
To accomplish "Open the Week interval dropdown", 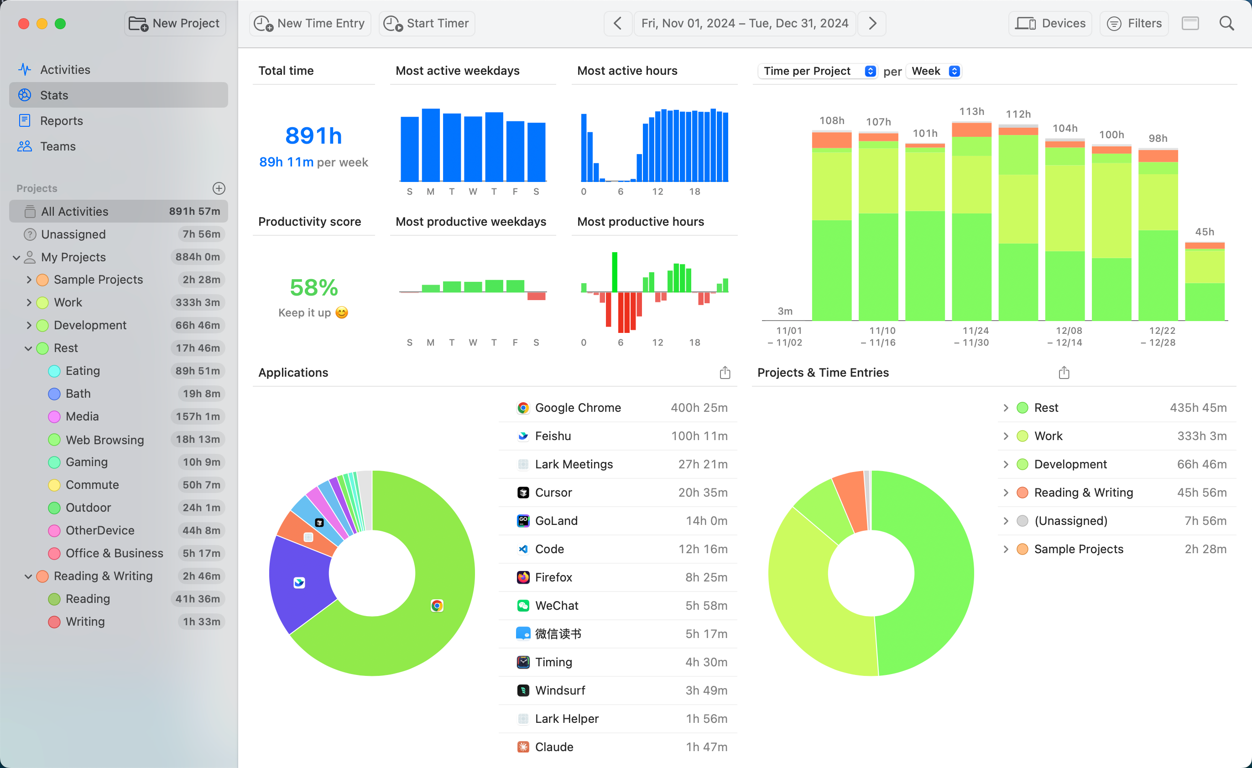I will 935,71.
